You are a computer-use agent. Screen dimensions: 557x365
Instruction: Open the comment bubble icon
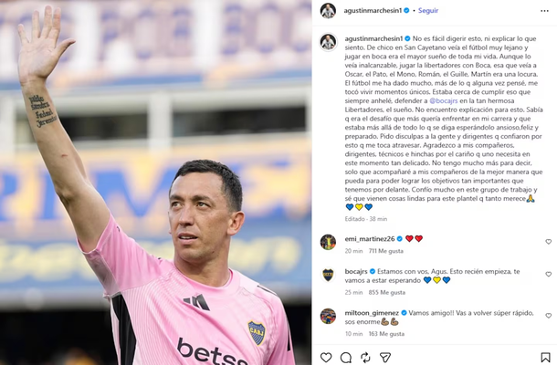(x=346, y=357)
